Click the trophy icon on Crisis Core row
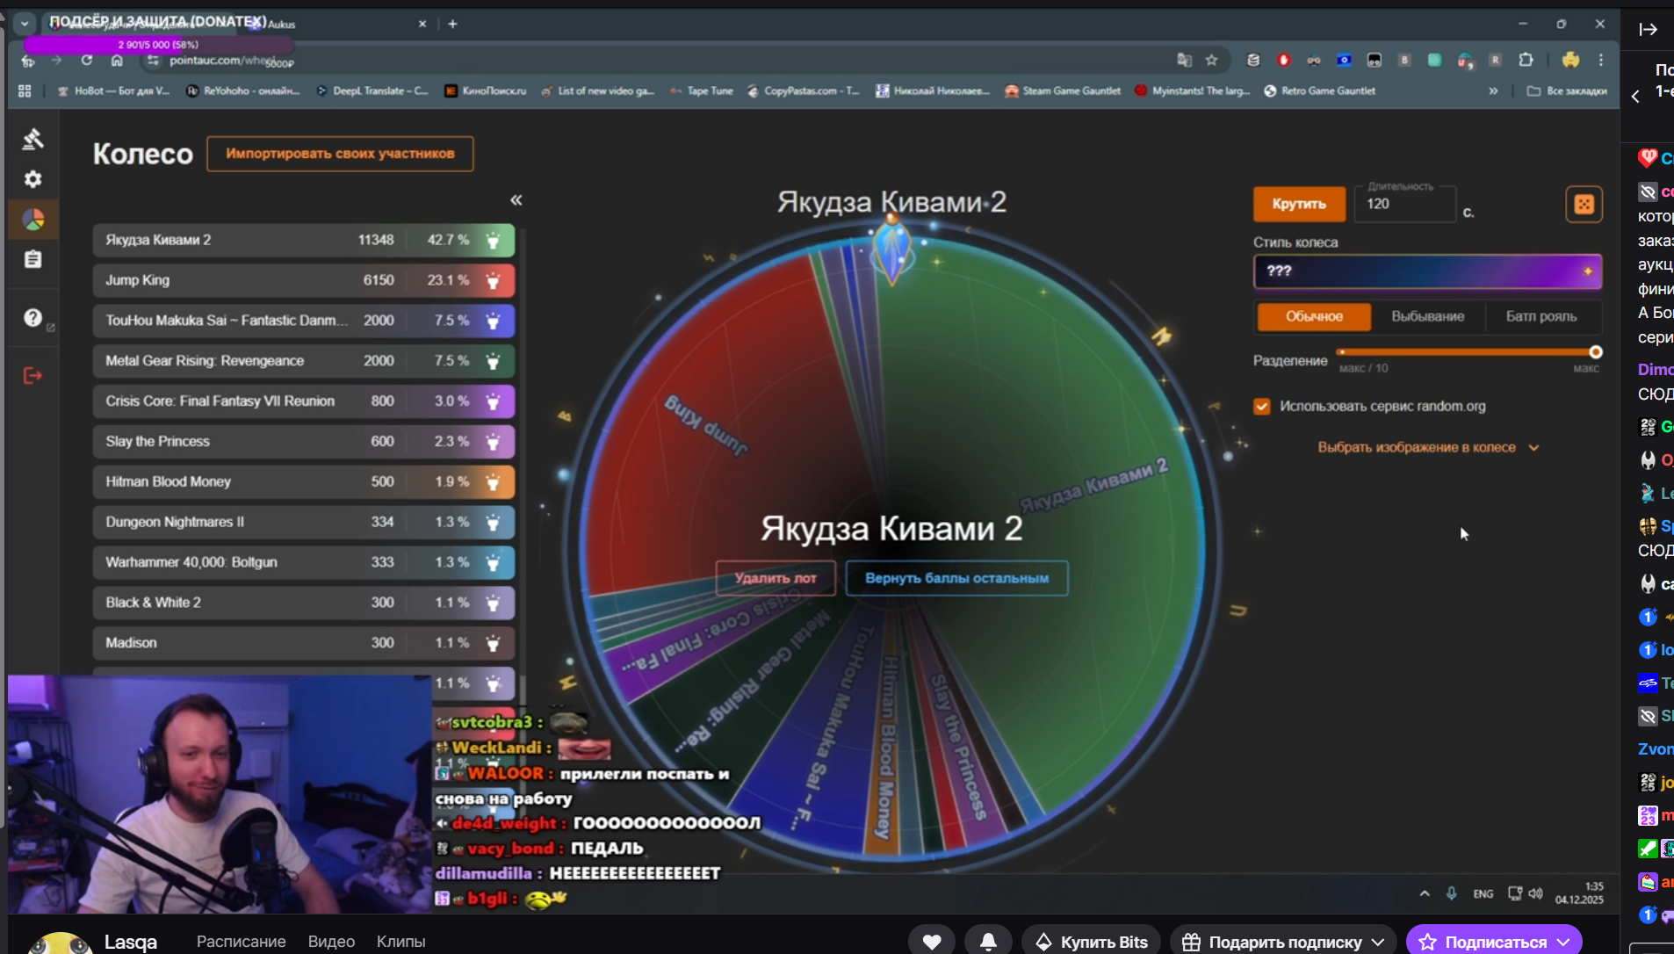1674x954 pixels. pos(494,401)
